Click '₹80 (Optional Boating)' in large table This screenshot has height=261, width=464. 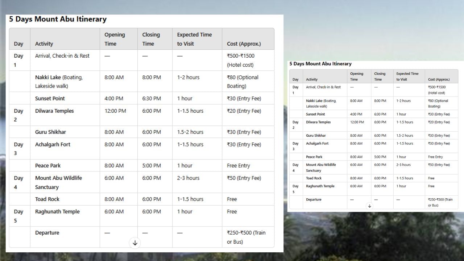[x=243, y=82]
